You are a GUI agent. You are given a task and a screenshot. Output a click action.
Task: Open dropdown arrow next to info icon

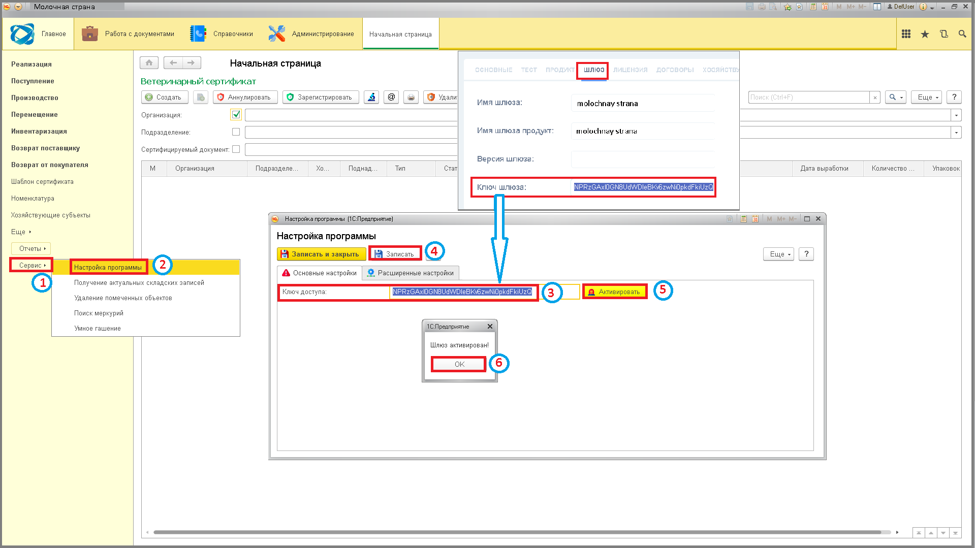(932, 7)
